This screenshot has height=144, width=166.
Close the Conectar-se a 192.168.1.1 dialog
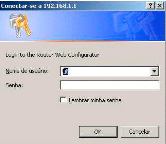pos(160,6)
